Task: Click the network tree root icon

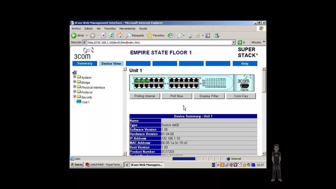Action: point(75,73)
